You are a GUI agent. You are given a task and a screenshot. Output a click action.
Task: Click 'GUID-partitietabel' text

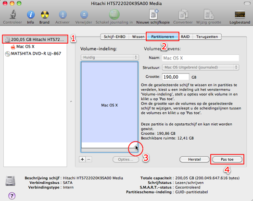tap(191, 192)
